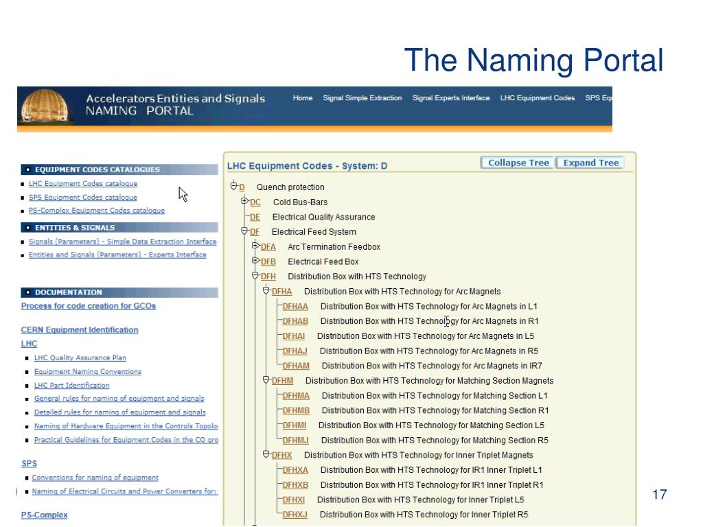Click the CERN globe logo in header
This screenshot has height=527, width=703.
(45, 105)
